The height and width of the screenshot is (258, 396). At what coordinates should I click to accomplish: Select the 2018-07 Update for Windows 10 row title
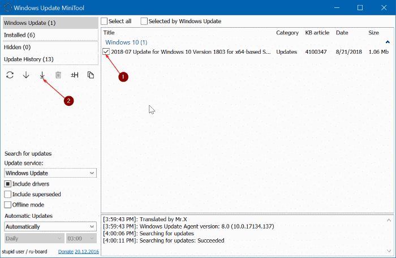pos(191,52)
